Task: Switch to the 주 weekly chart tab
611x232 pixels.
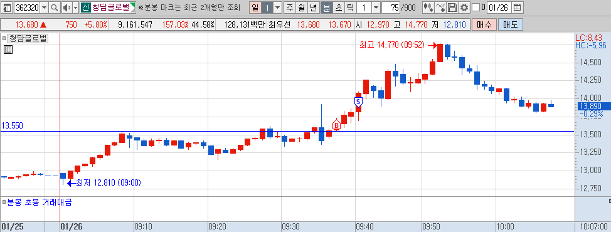Action: click(x=290, y=8)
